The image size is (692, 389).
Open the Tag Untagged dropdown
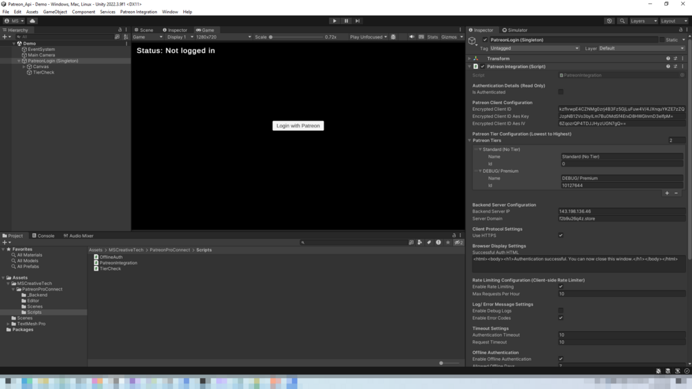pos(534,48)
